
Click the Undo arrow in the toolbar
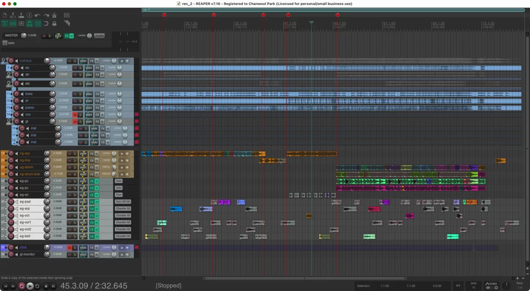tap(38, 15)
